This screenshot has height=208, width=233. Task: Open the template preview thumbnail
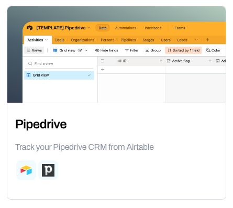(116, 54)
